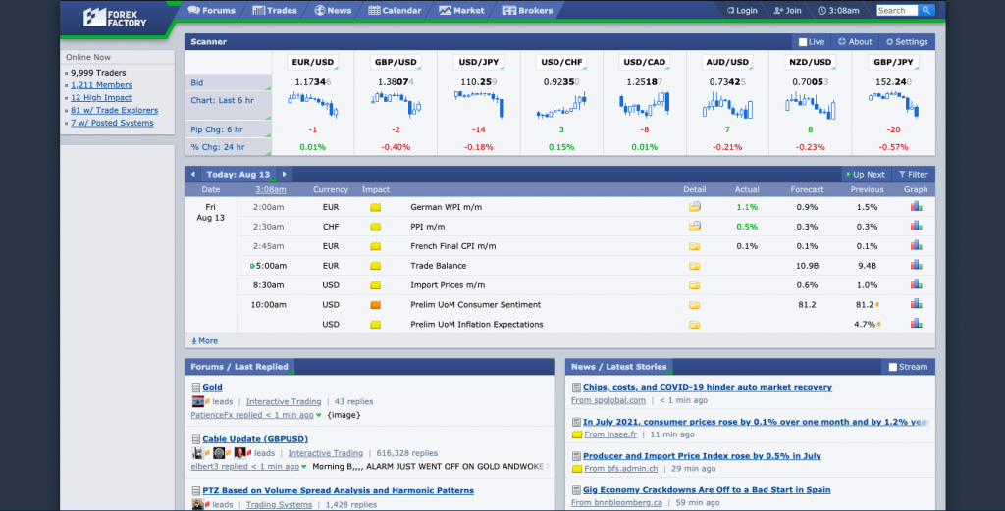1005x511 pixels.
Task: Click the GBP/JPY candlestick chart
Action: coord(893,104)
